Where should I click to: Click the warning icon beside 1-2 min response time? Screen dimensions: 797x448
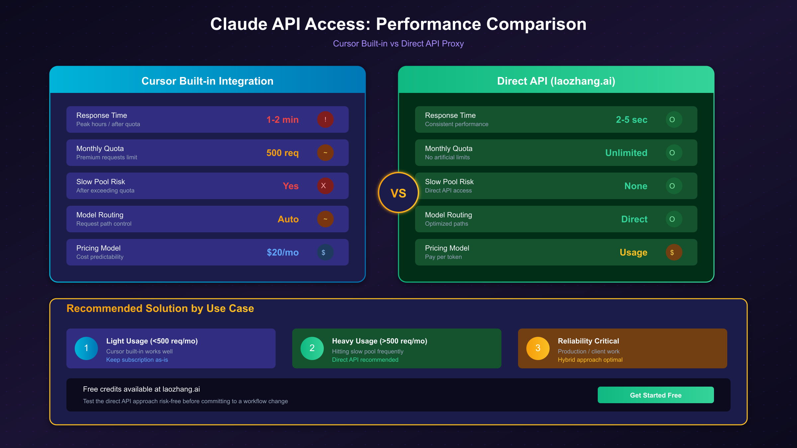[x=325, y=119]
